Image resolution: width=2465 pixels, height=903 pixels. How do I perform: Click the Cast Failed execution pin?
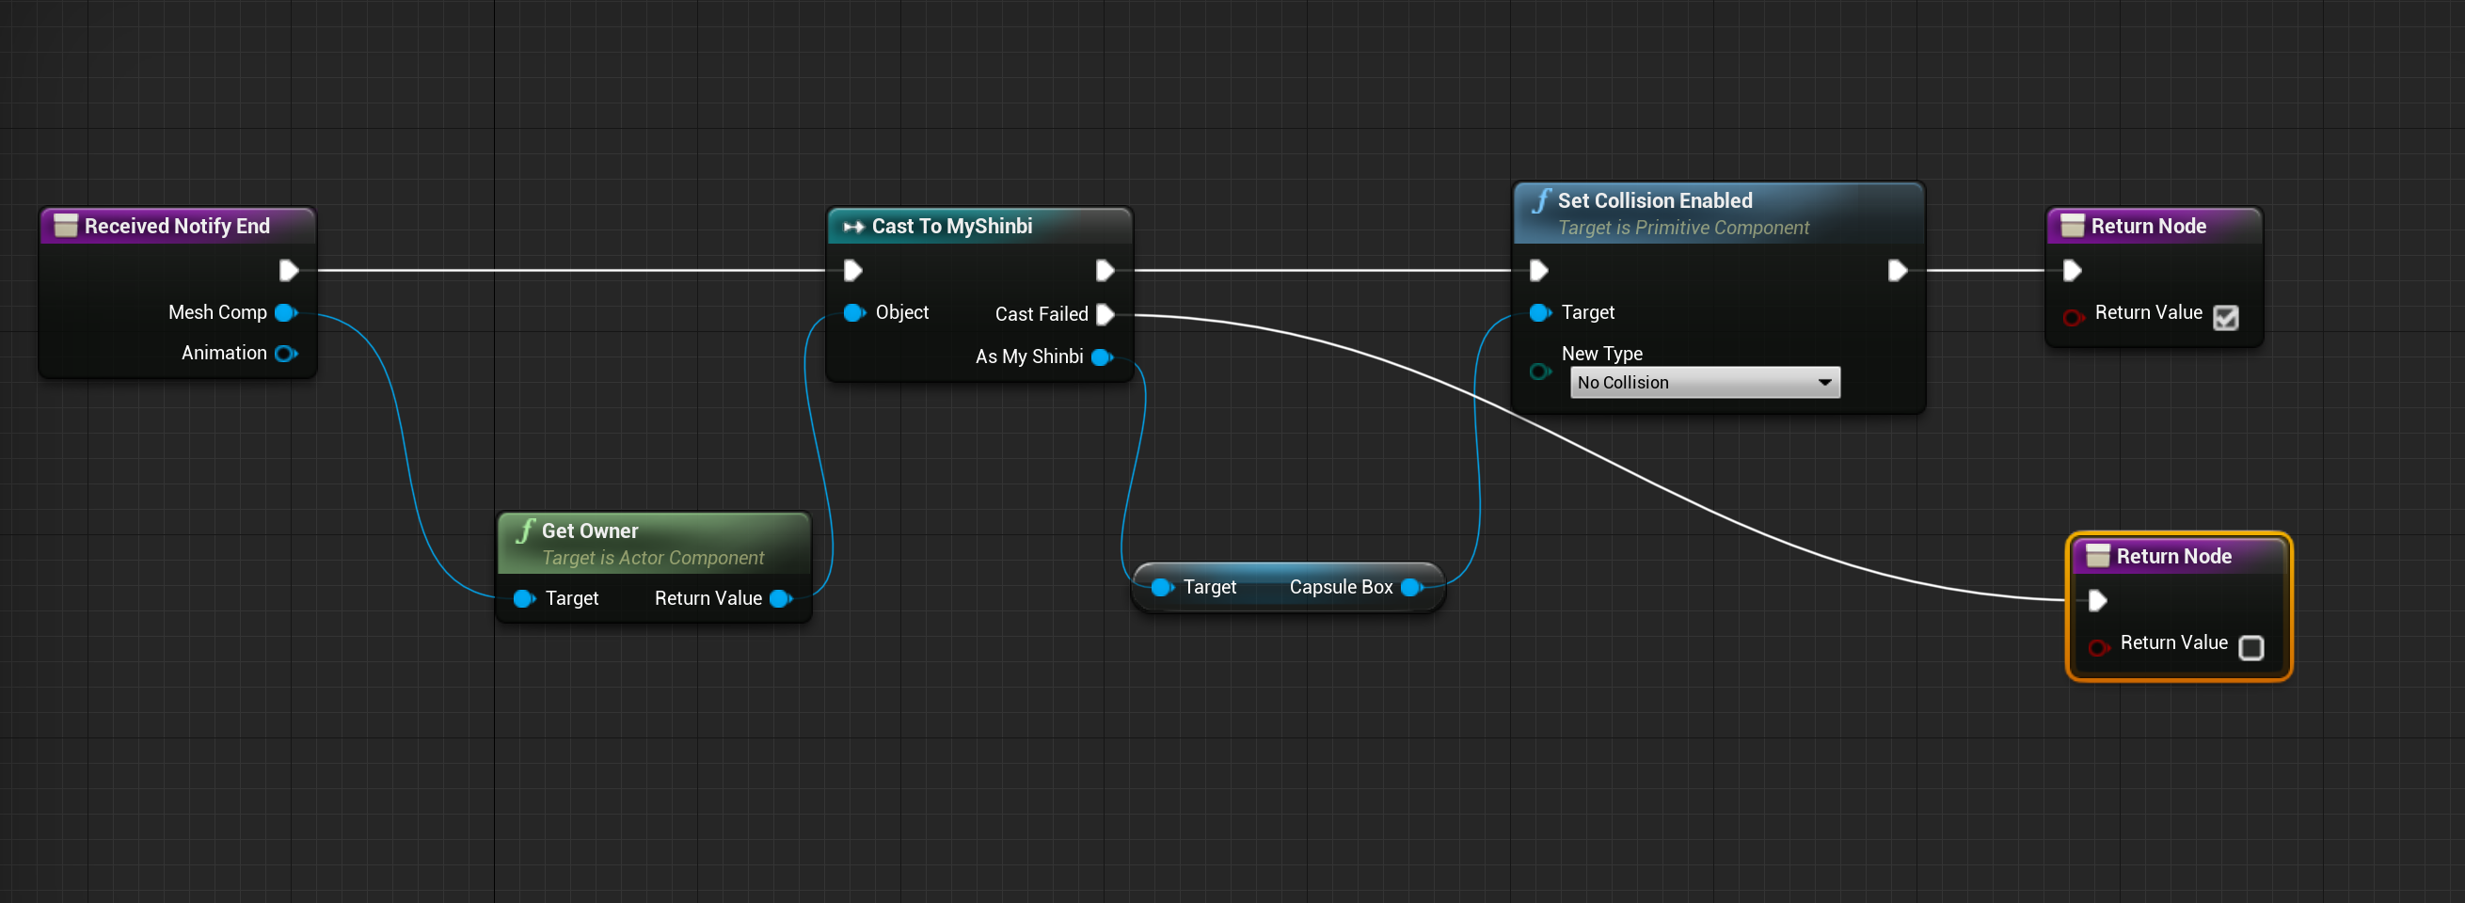click(x=1106, y=314)
